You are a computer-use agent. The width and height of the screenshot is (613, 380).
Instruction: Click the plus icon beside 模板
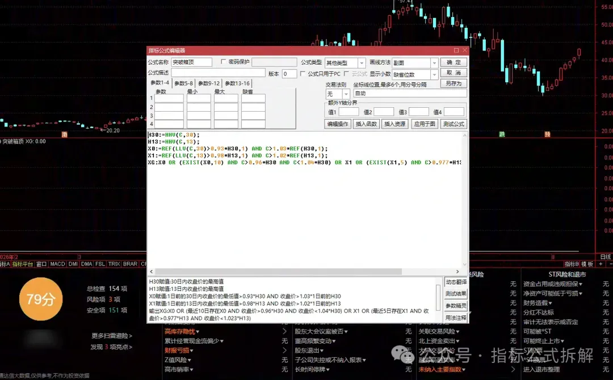tap(601, 264)
